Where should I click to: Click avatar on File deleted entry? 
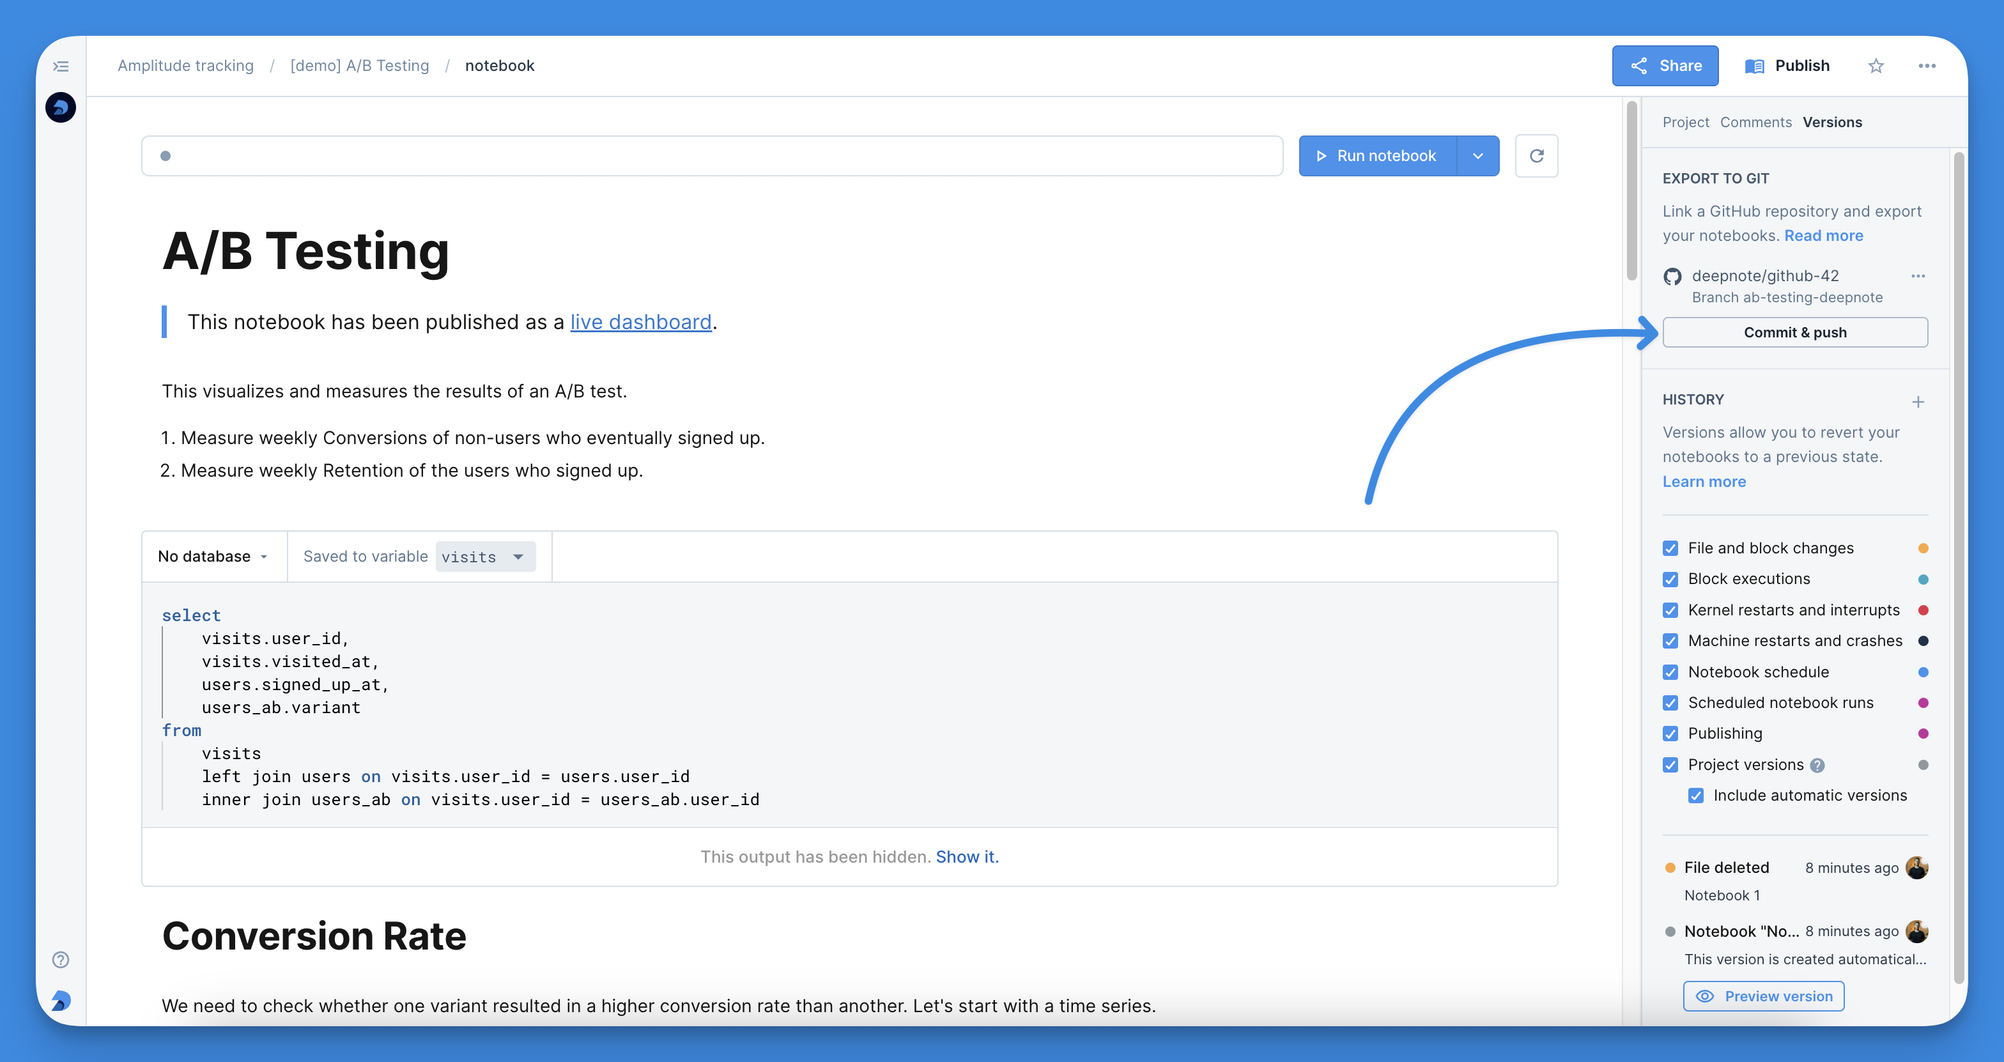point(1917,868)
